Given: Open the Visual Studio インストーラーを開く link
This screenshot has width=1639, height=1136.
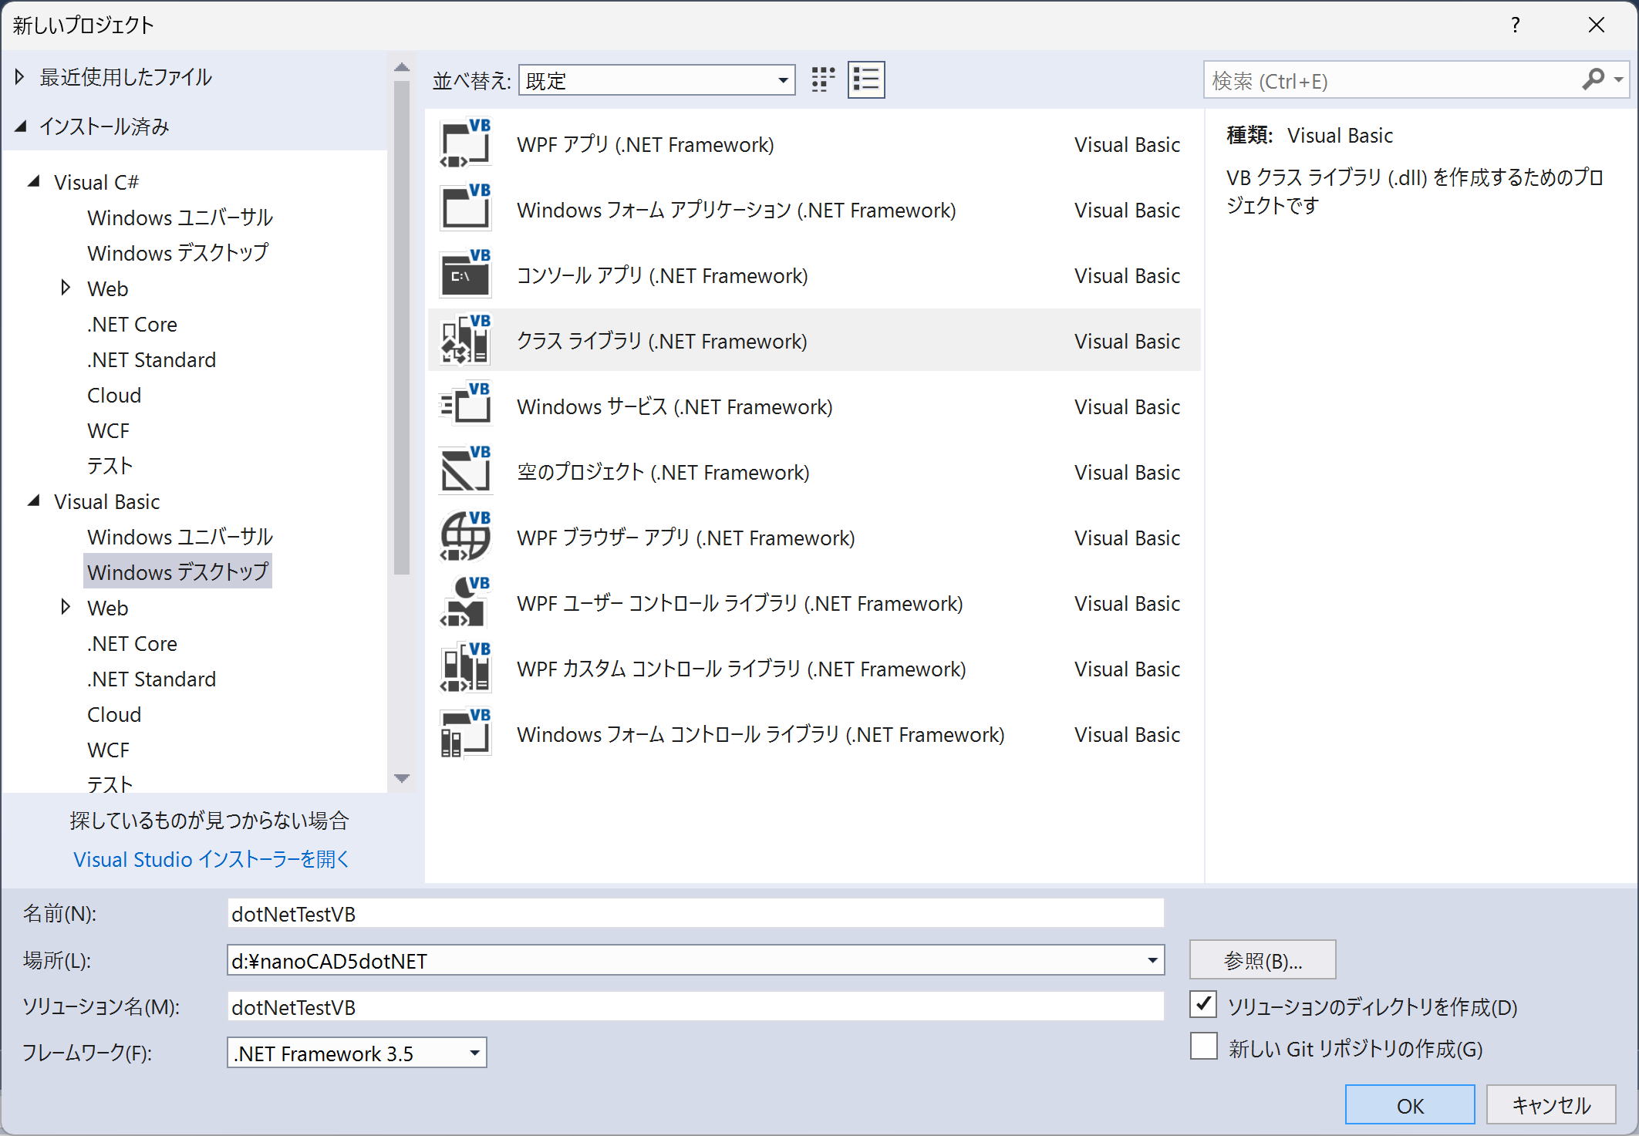Looking at the screenshot, I should click(x=211, y=859).
